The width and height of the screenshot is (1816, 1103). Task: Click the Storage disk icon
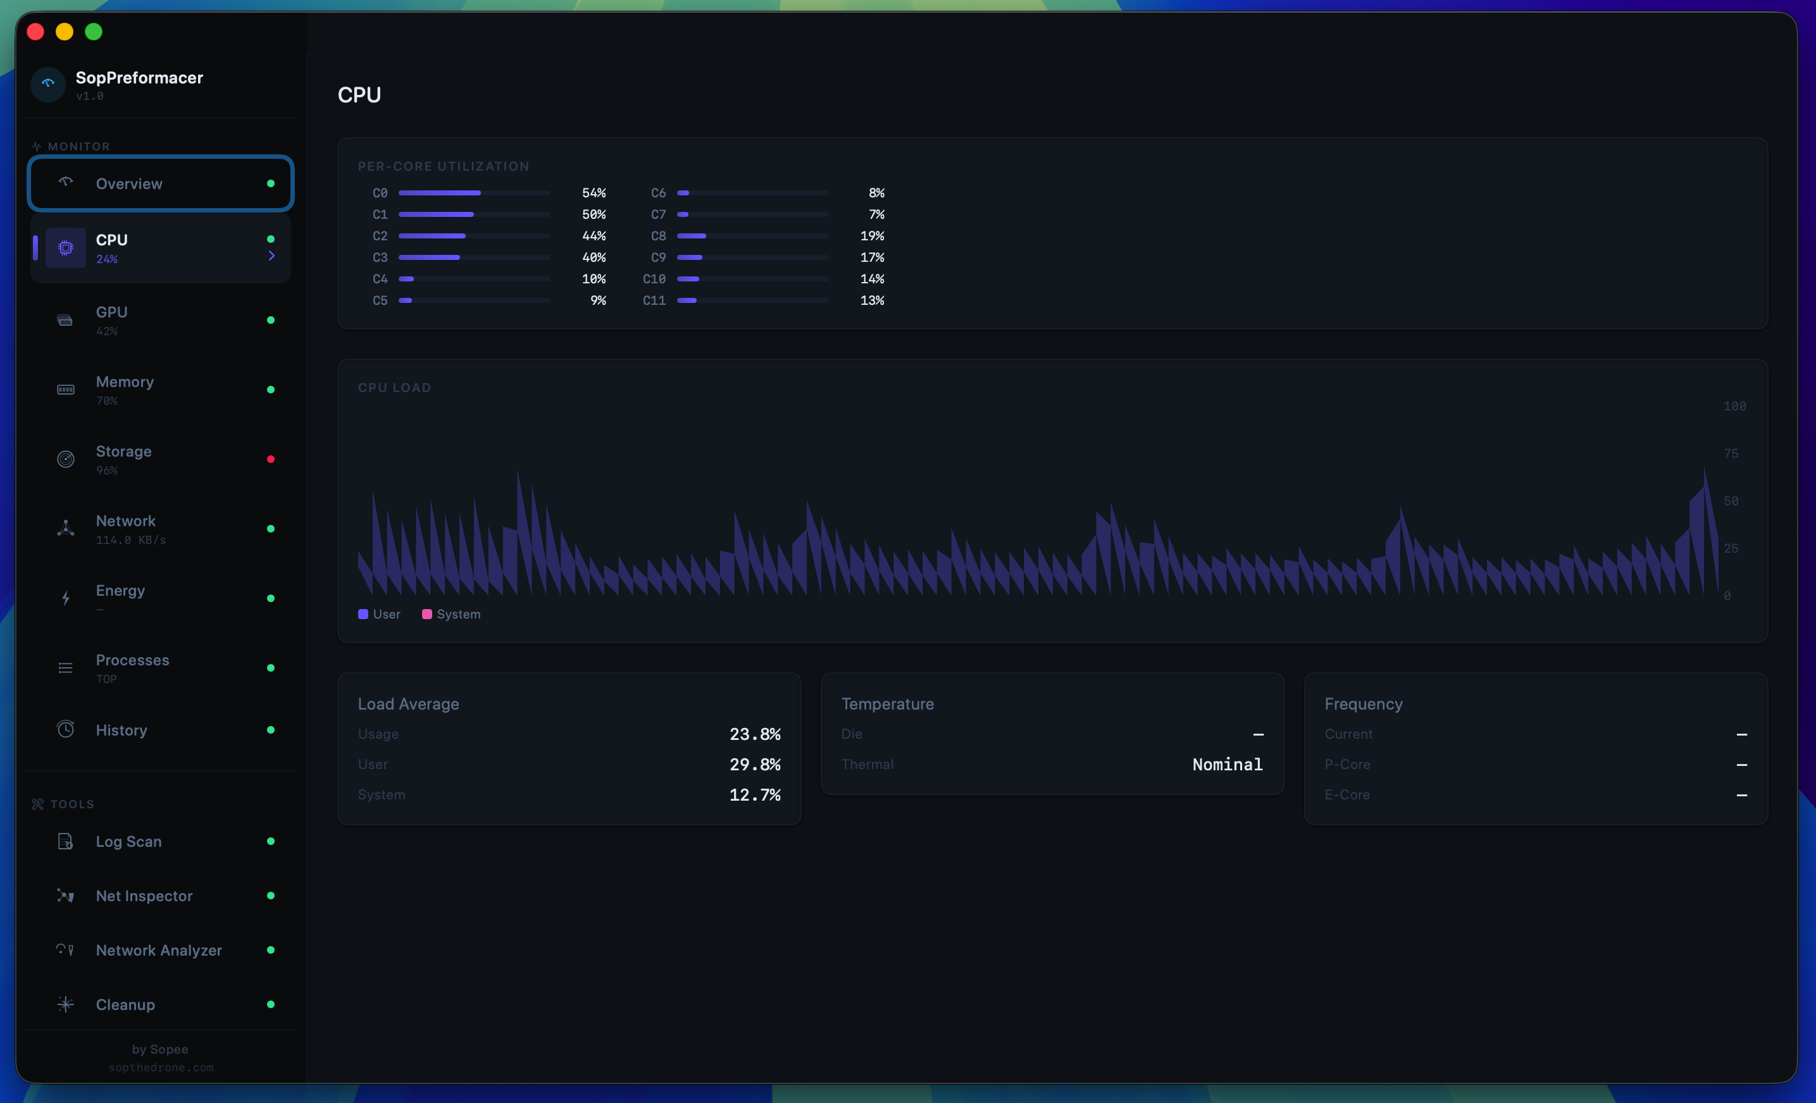(x=65, y=459)
